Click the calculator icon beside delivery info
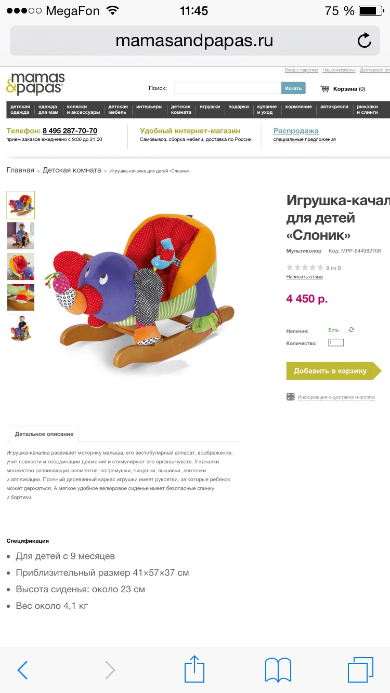The width and height of the screenshot is (390, 693). [291, 397]
